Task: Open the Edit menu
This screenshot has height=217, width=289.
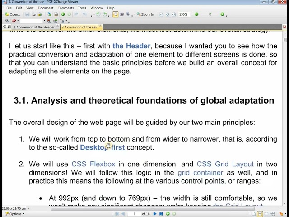Action: (x=19, y=8)
